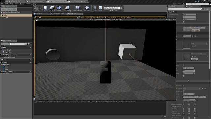Toggle eye view options in Details panel
Image resolution: width=211 pixels, height=119 pixels.
tap(208, 9)
